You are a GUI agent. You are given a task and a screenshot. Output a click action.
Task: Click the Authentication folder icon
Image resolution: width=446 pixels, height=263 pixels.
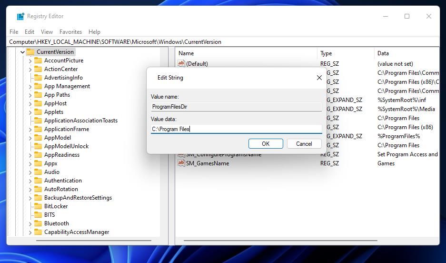[x=38, y=181]
